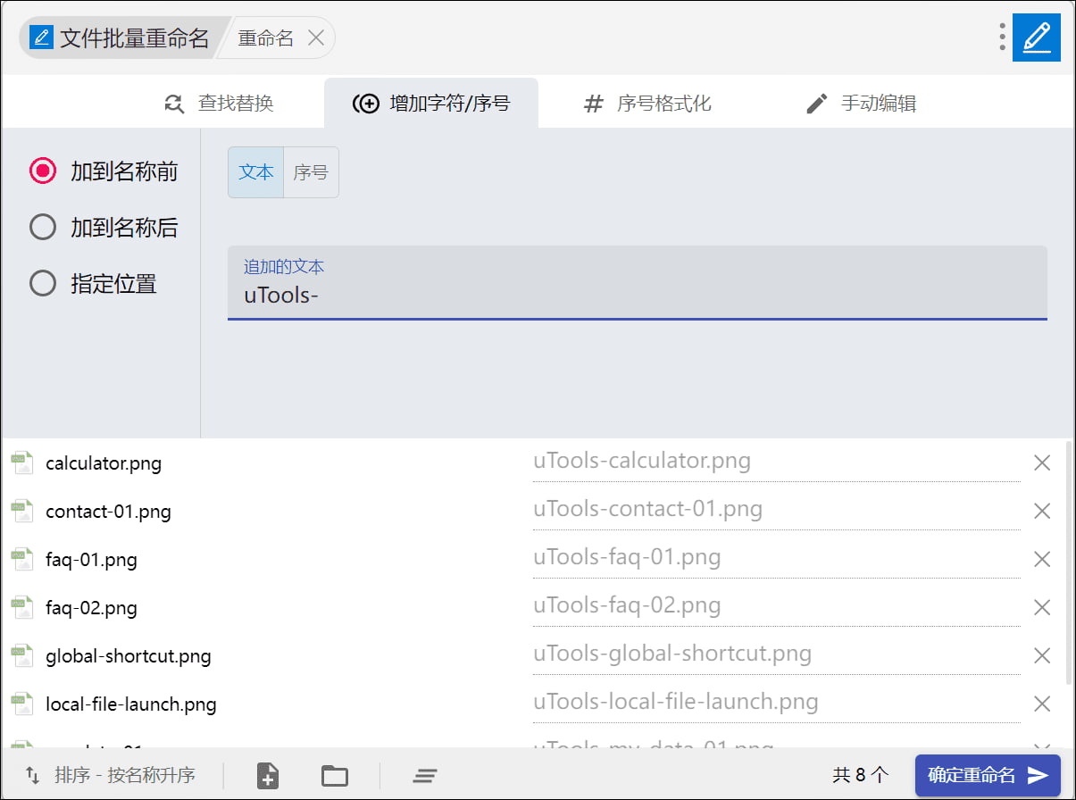
Task: Click original file name calculator.png
Action: 104,463
